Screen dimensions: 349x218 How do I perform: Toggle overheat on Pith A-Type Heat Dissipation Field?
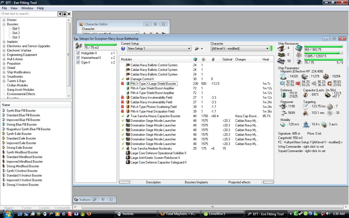point(123,111)
